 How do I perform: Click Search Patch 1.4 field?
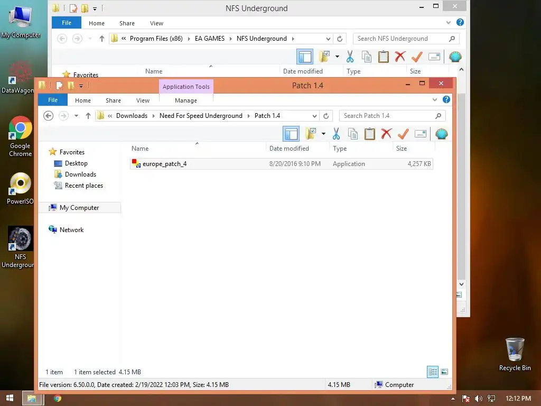click(393, 116)
